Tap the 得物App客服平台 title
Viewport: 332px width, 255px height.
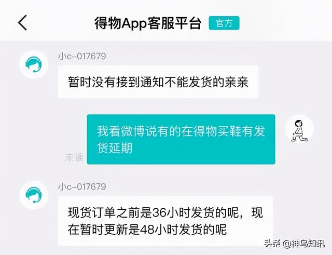pos(147,23)
